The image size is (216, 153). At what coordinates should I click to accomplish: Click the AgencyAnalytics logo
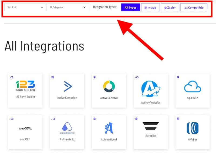tap(151, 89)
